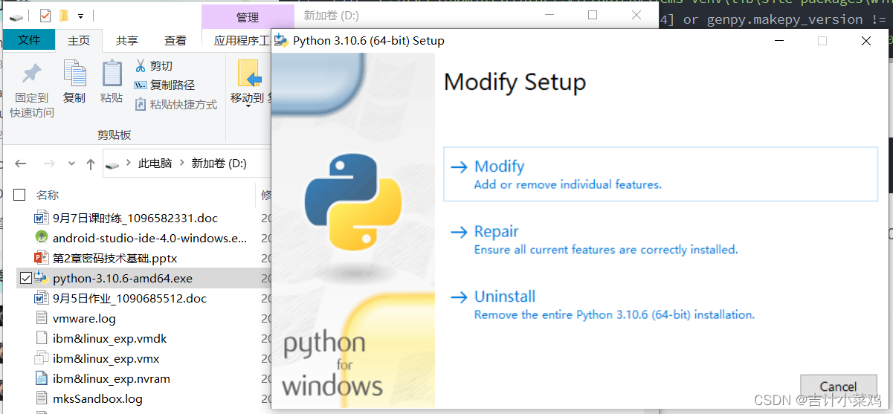
Task: Select file 9月7日课时练_1096582331.doc
Action: pos(135,218)
